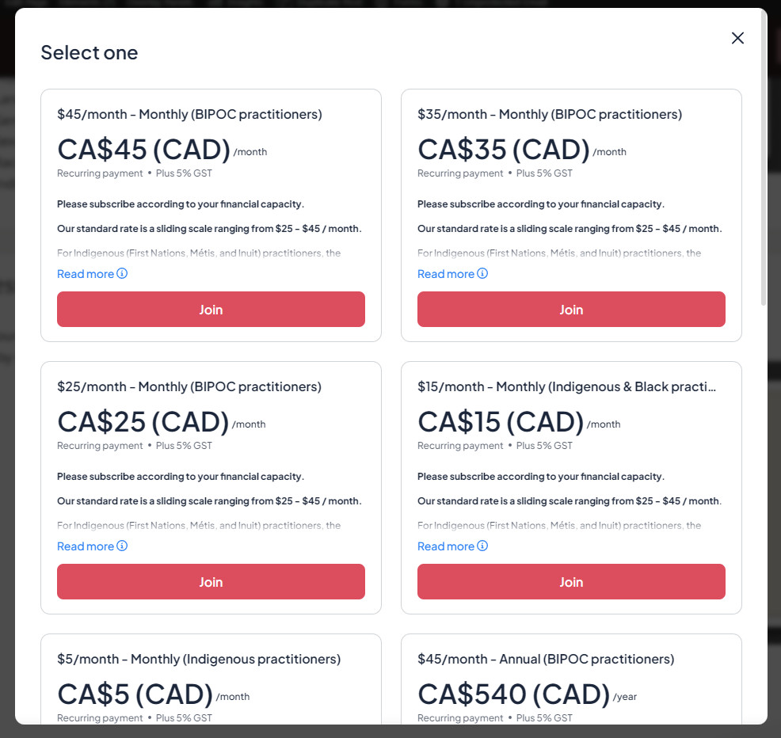Click info icon in the $25/month Monthly card

(122, 546)
